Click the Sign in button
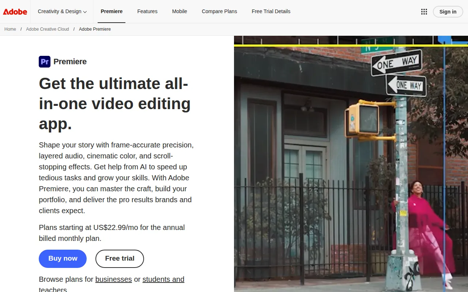 448,12
